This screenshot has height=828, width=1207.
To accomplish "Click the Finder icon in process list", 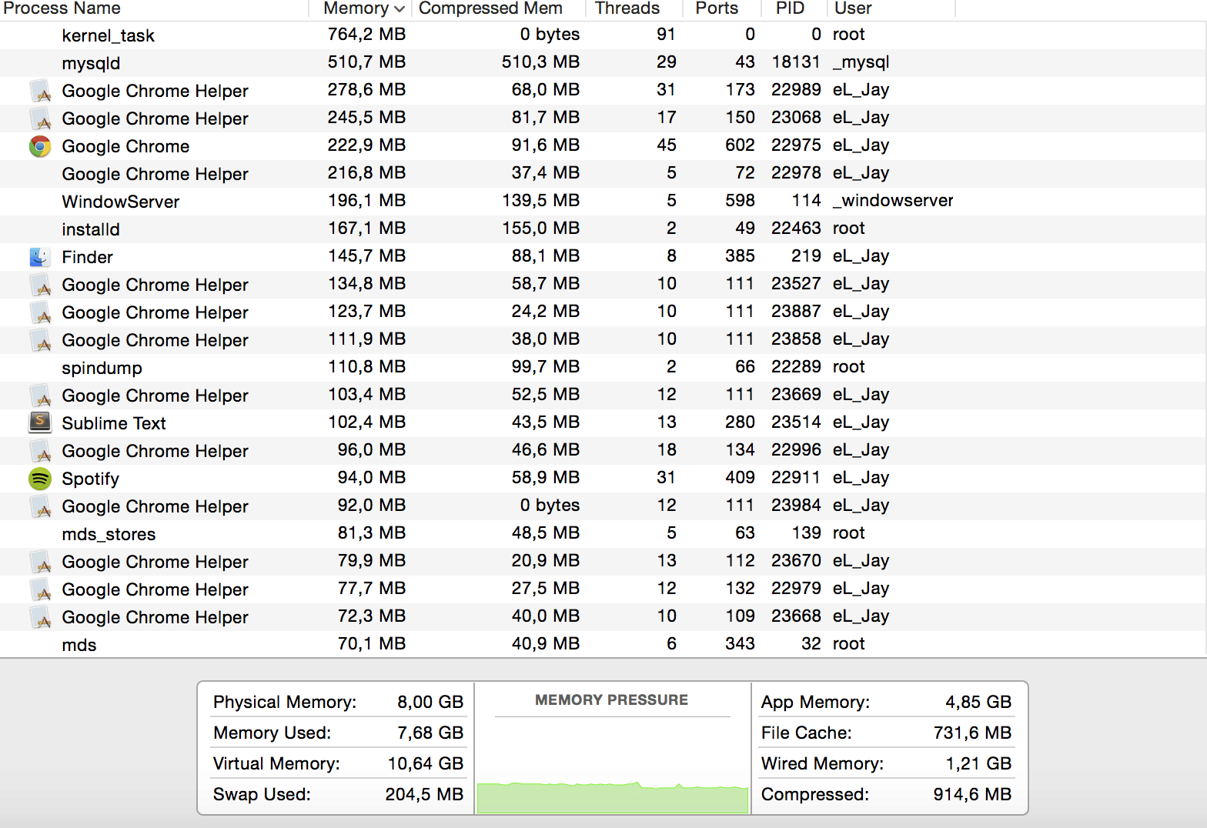I will coord(40,257).
